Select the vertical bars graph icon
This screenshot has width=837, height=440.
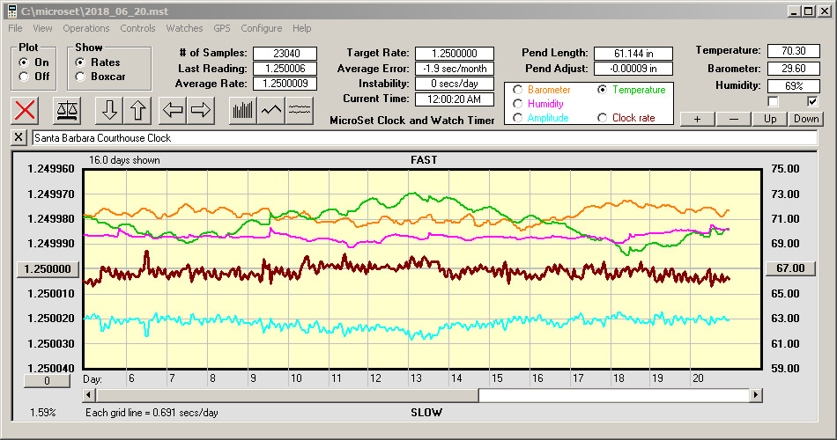point(243,110)
